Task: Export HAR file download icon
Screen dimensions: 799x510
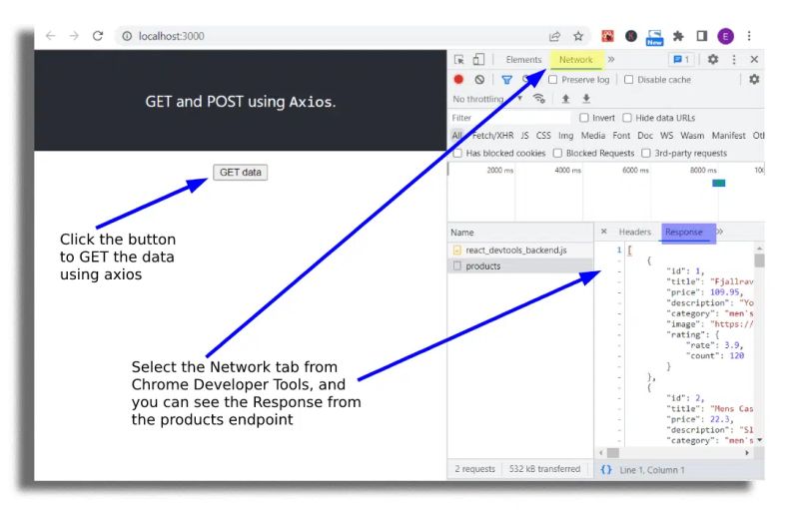Action: point(586,98)
